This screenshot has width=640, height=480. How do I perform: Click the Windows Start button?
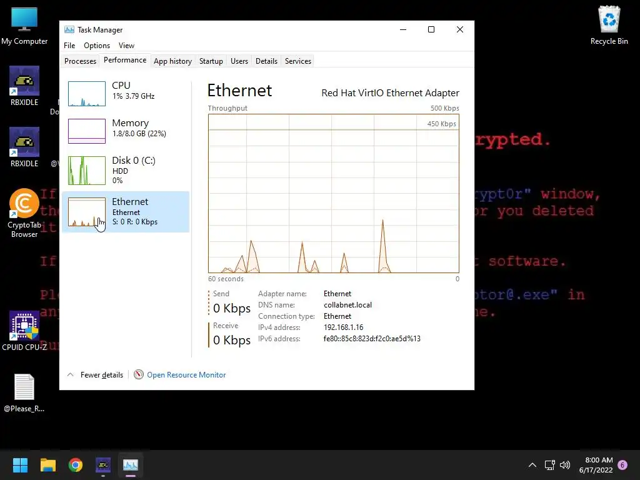20,465
